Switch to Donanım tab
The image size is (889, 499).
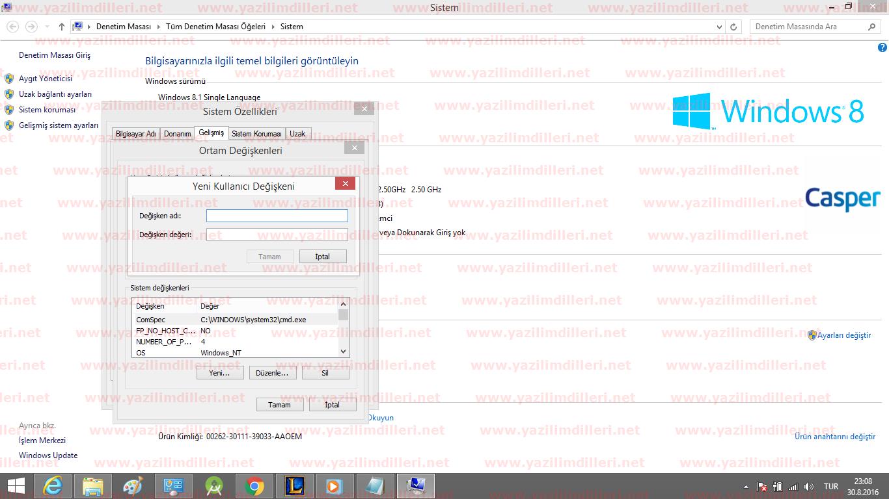(x=177, y=134)
